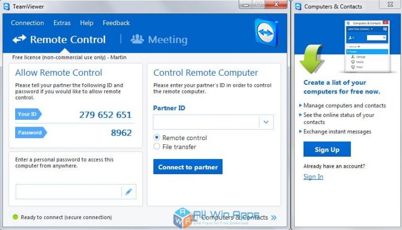Click the Meeting people icon

(137, 39)
